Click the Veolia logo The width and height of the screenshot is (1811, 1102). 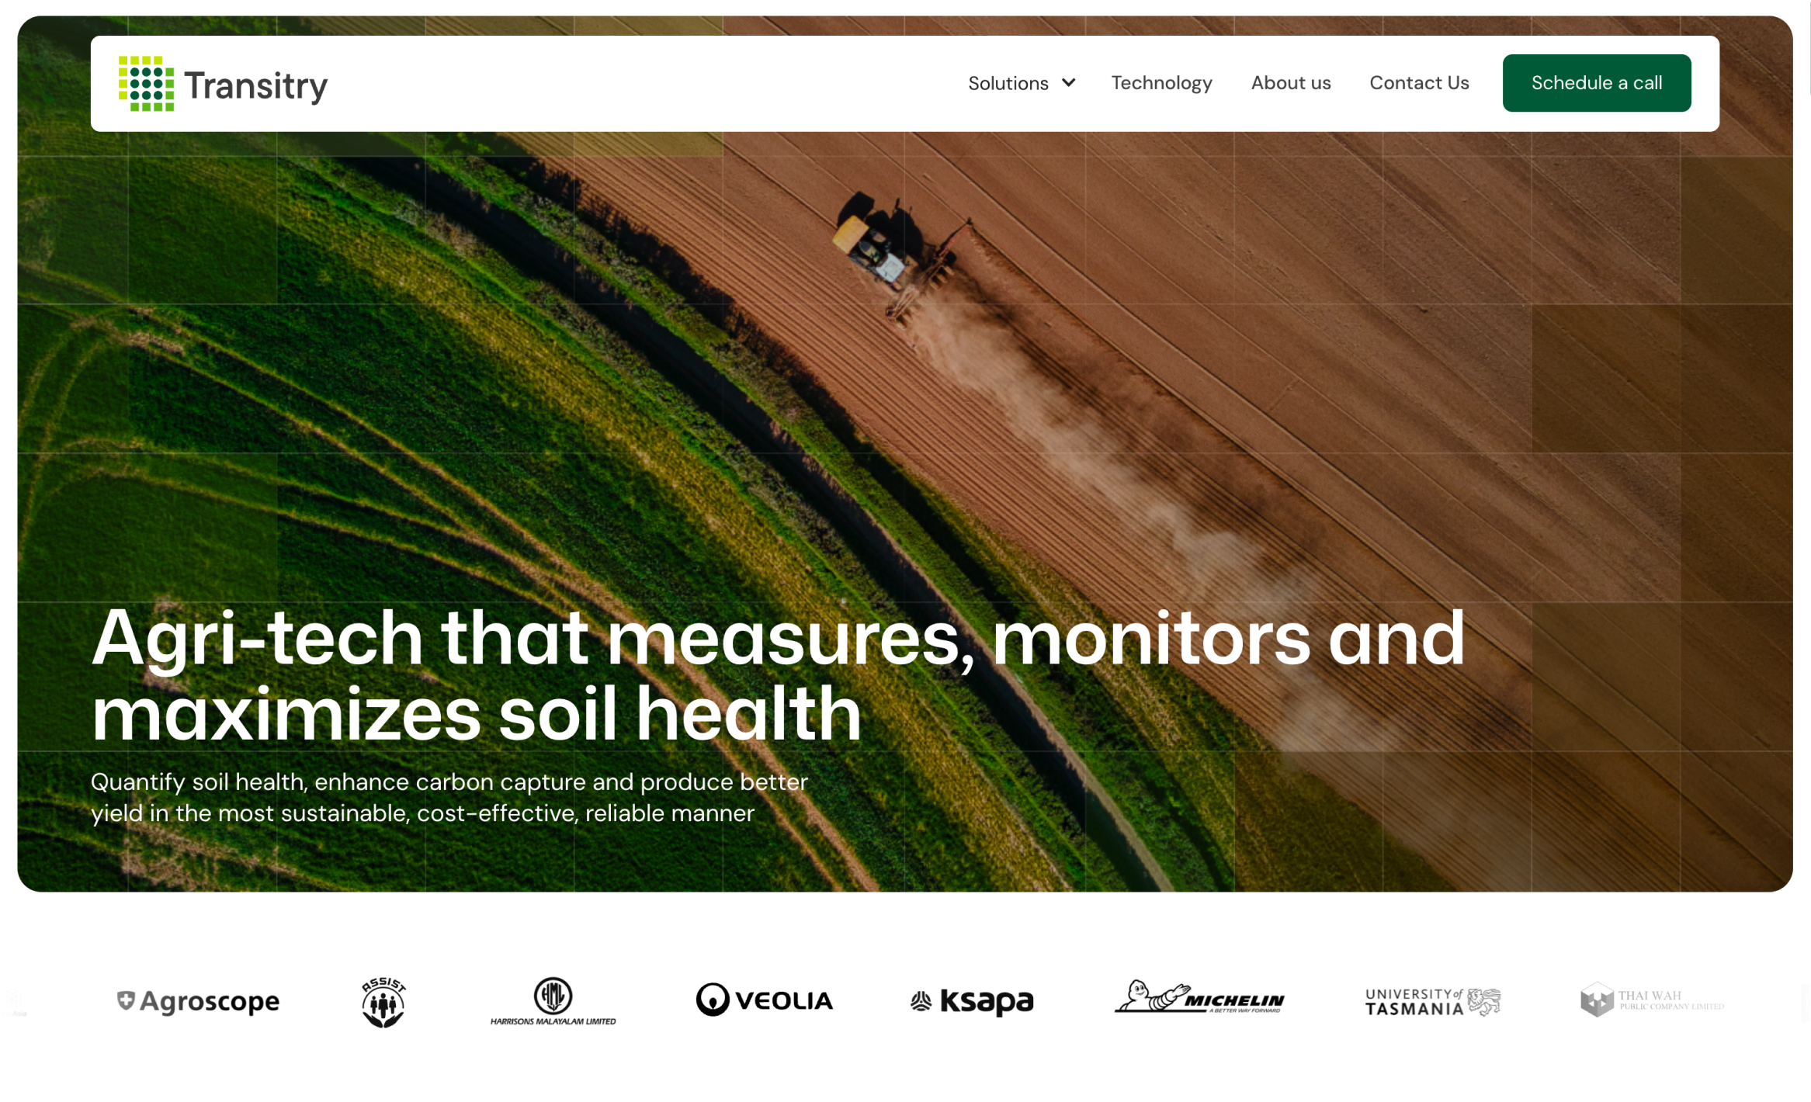(x=765, y=1000)
